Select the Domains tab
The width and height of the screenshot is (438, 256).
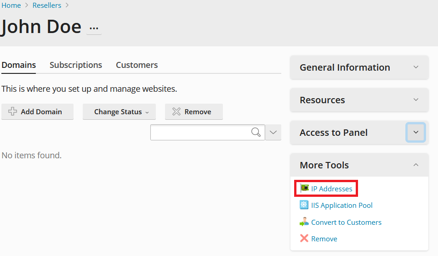[x=19, y=65]
